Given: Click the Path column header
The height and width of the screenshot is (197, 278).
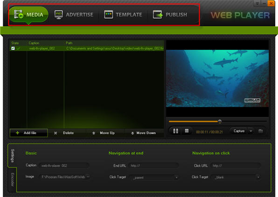Looking at the screenshot, I should pyautogui.click(x=69, y=43).
